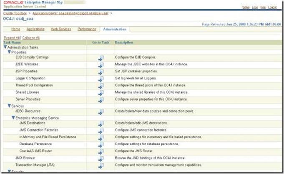This screenshot has width=284, height=174.
Task: Click the Database Persistence go-to-task icon
Action: click(x=101, y=145)
